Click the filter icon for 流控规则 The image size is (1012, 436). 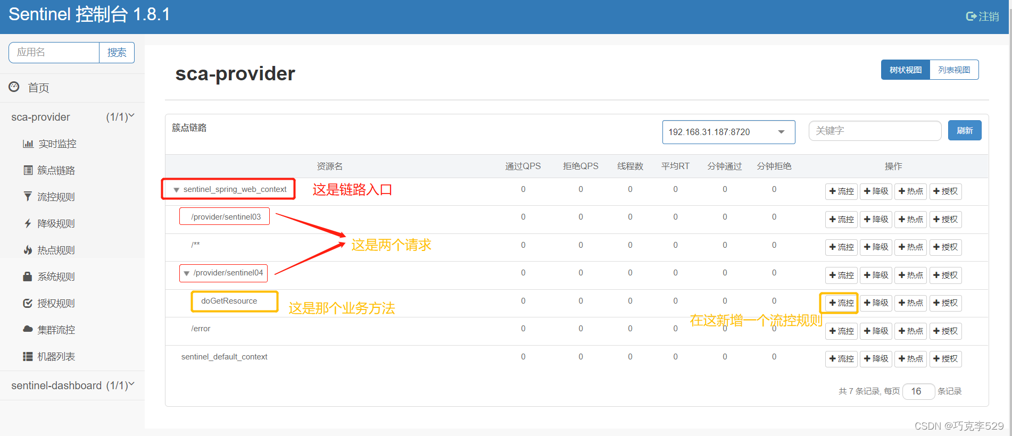28,196
